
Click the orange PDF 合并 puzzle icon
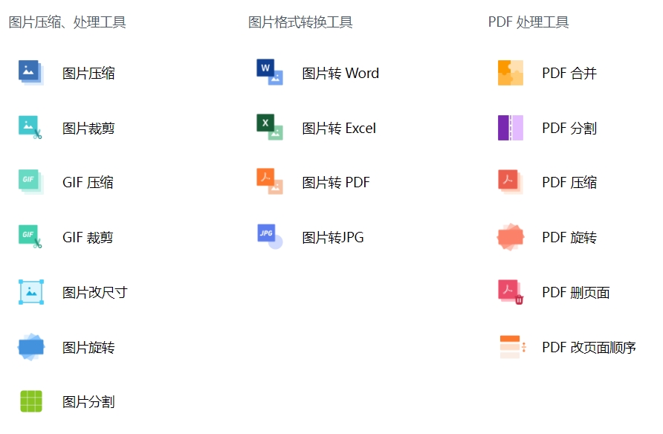[x=511, y=73]
